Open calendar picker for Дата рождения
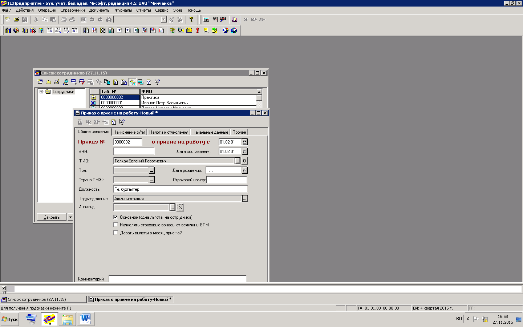This screenshot has height=327, width=523. [245, 170]
